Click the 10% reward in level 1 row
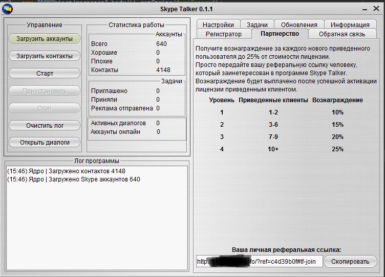Screen dimensions: 385x277 (x=337, y=112)
